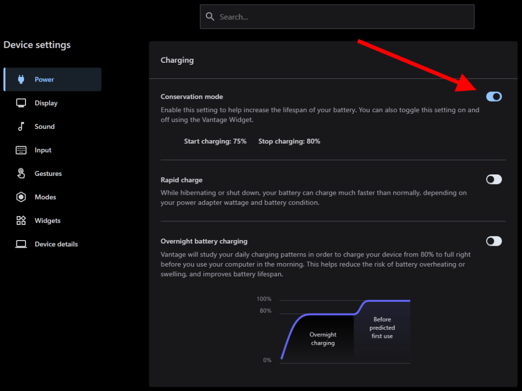Click the Gestures hand icon

pyautogui.click(x=21, y=173)
